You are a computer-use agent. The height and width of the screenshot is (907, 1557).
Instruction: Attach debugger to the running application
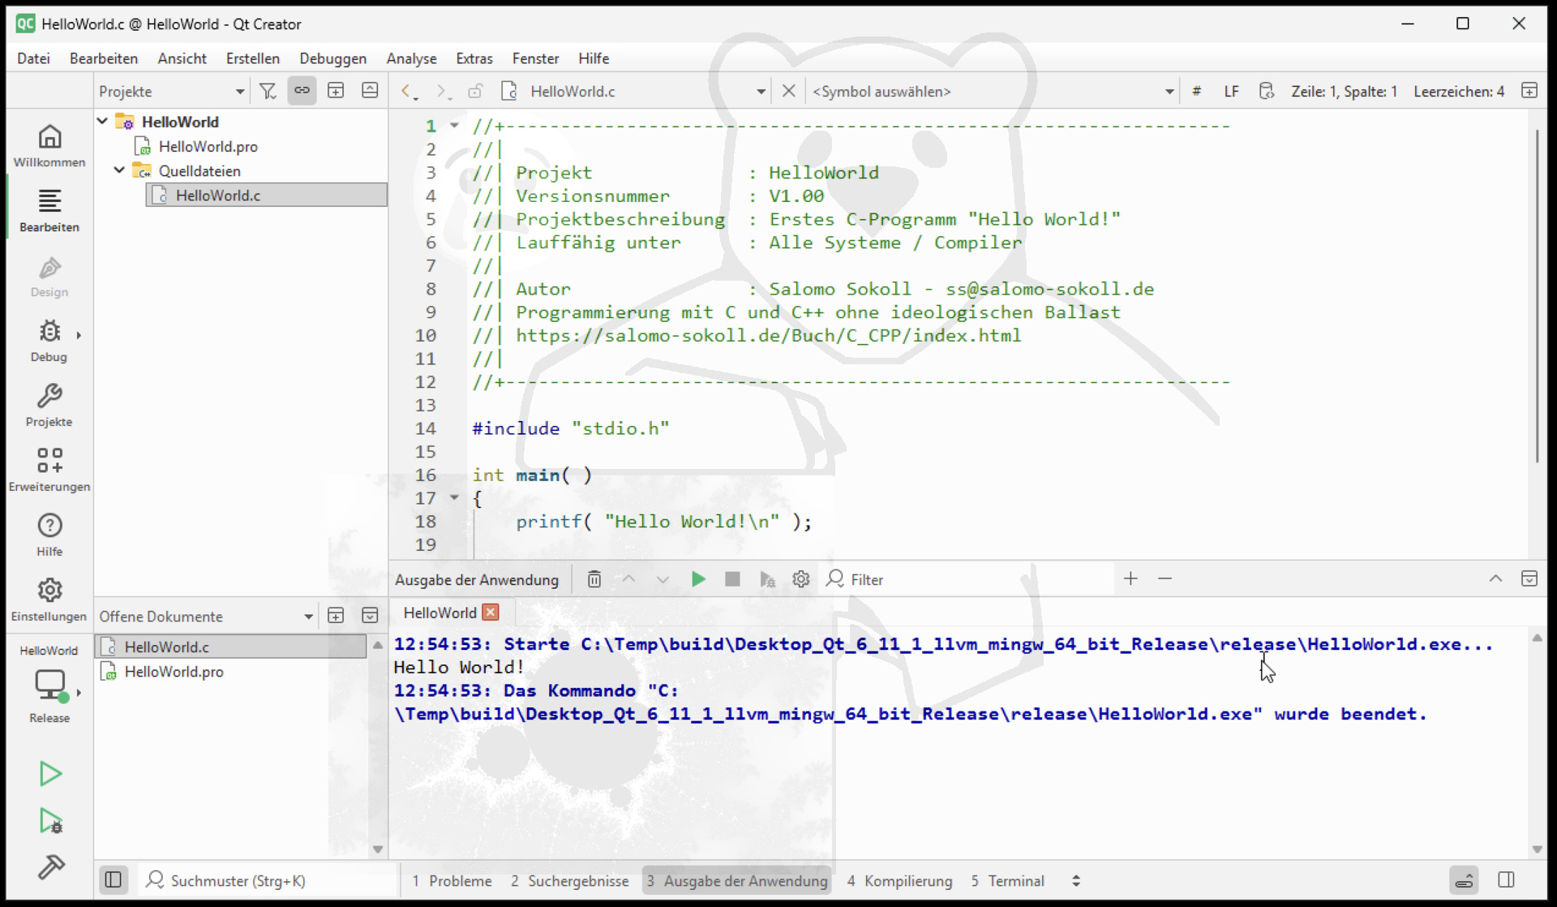(767, 579)
